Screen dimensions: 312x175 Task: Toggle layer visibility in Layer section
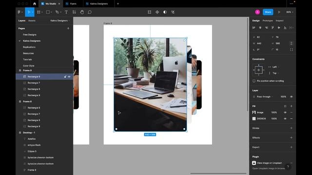click(292, 97)
